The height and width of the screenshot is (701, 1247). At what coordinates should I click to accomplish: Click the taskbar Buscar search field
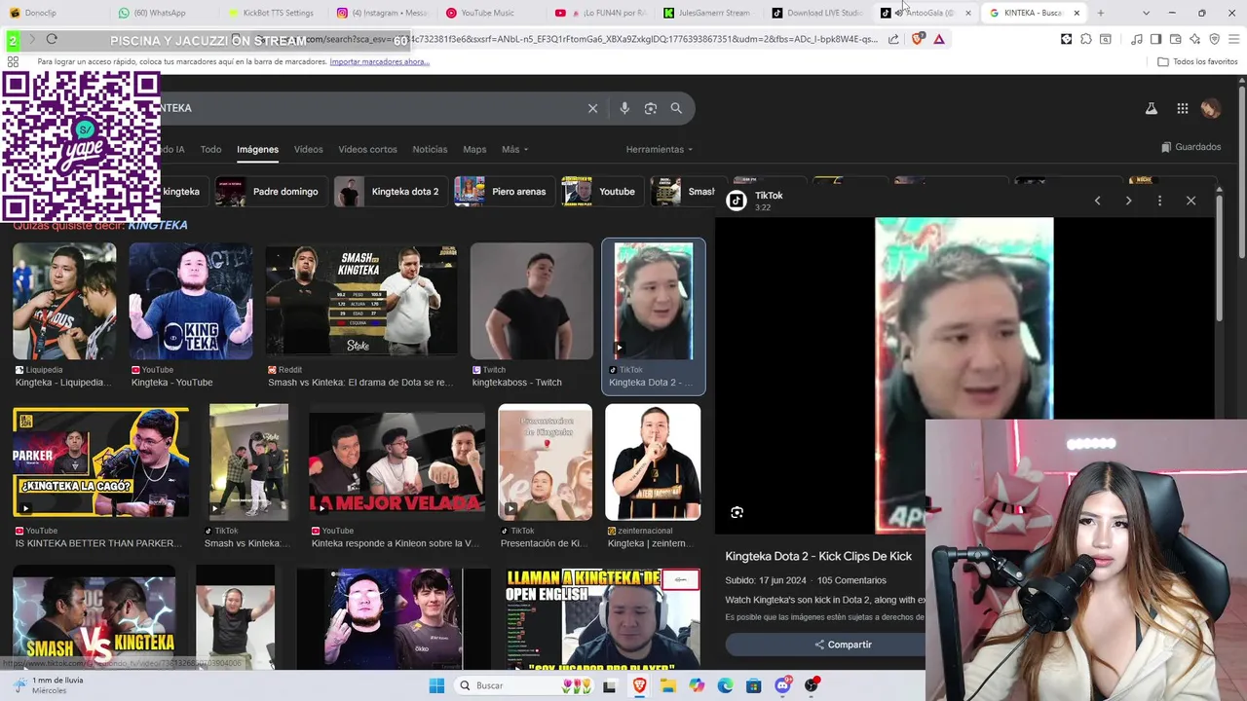click(x=523, y=685)
